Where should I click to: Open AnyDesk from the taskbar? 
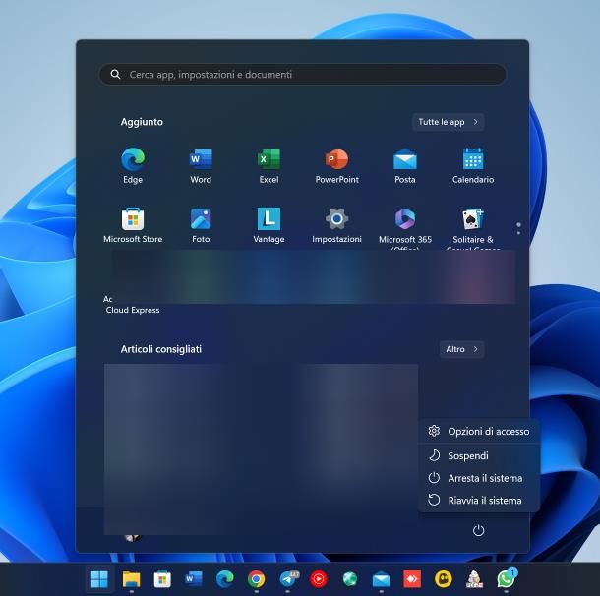click(412, 579)
